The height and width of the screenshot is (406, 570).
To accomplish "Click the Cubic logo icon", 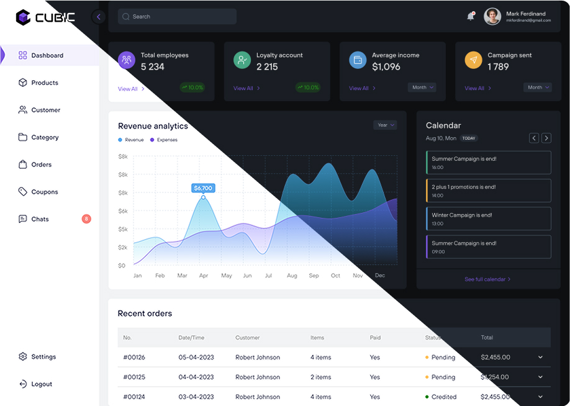I will point(23,17).
